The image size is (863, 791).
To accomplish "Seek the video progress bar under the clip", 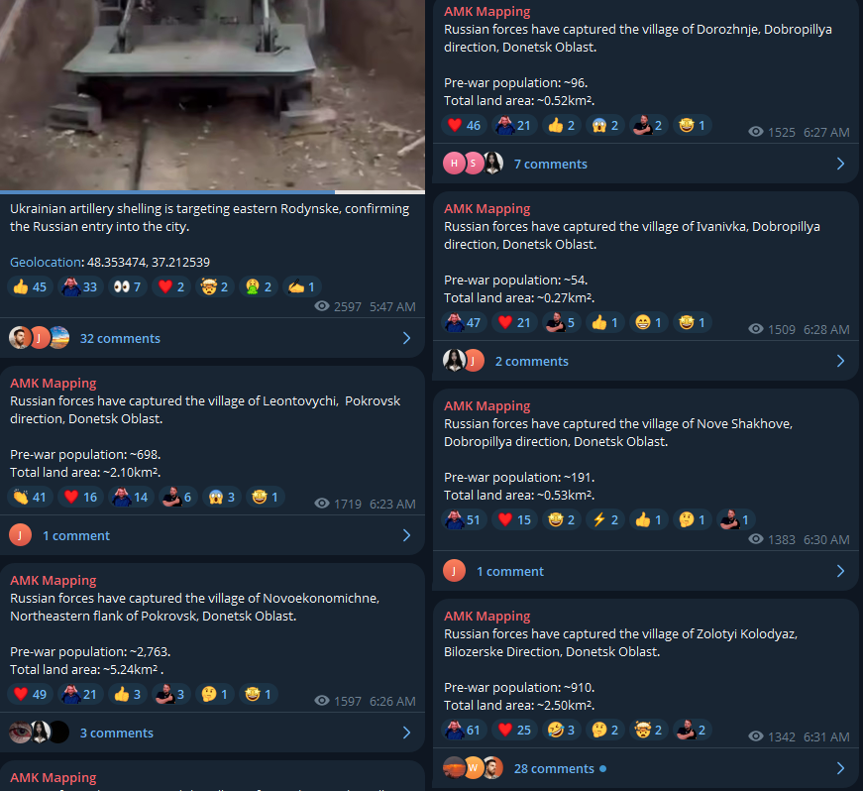I will [212, 192].
